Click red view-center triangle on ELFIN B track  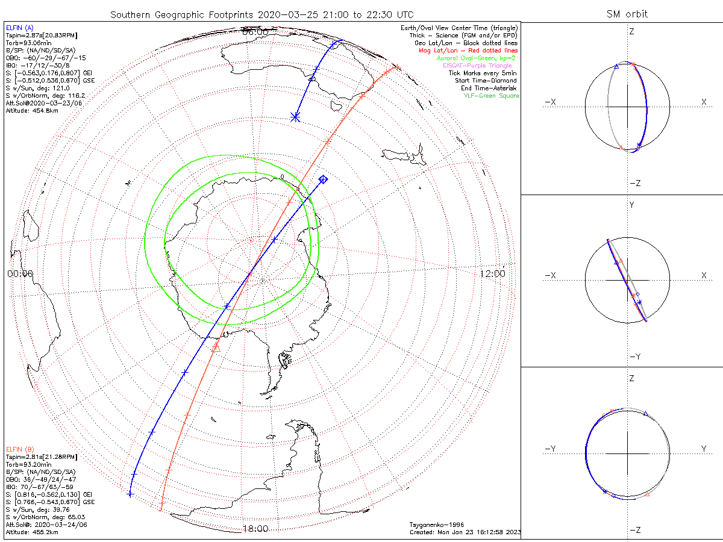point(216,346)
